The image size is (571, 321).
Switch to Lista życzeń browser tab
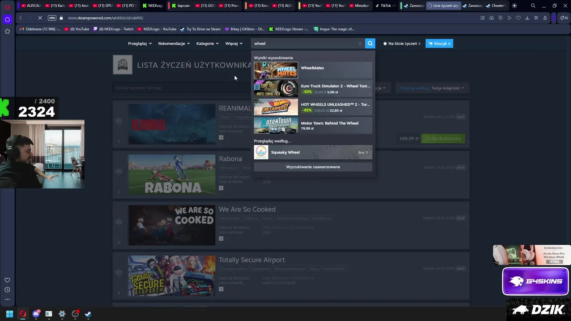coord(443,6)
